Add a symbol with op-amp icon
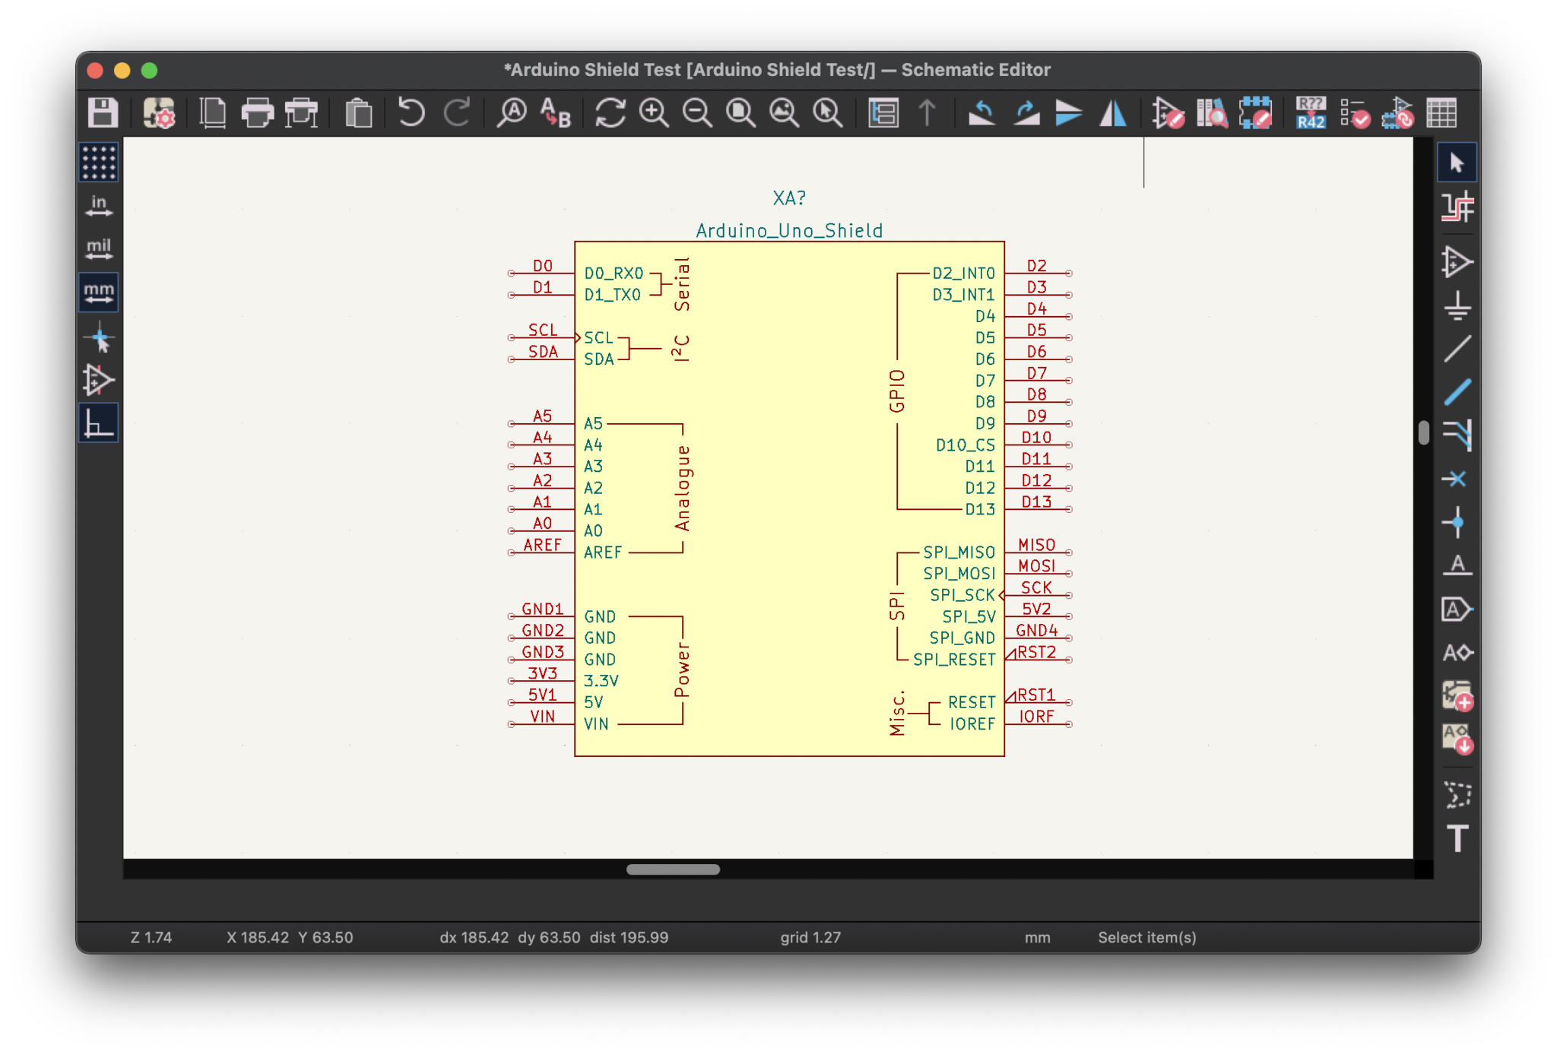The width and height of the screenshot is (1557, 1054). pyautogui.click(x=1457, y=262)
